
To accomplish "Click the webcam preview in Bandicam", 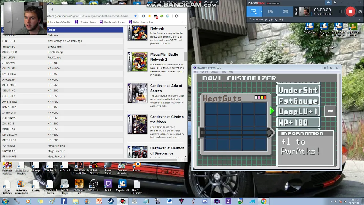I will click(305, 12).
